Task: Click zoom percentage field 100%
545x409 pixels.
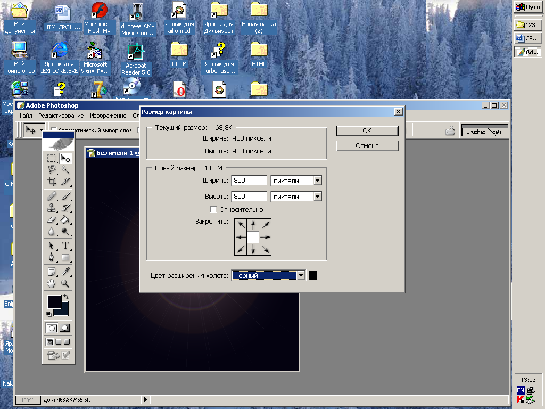Action: [x=28, y=400]
